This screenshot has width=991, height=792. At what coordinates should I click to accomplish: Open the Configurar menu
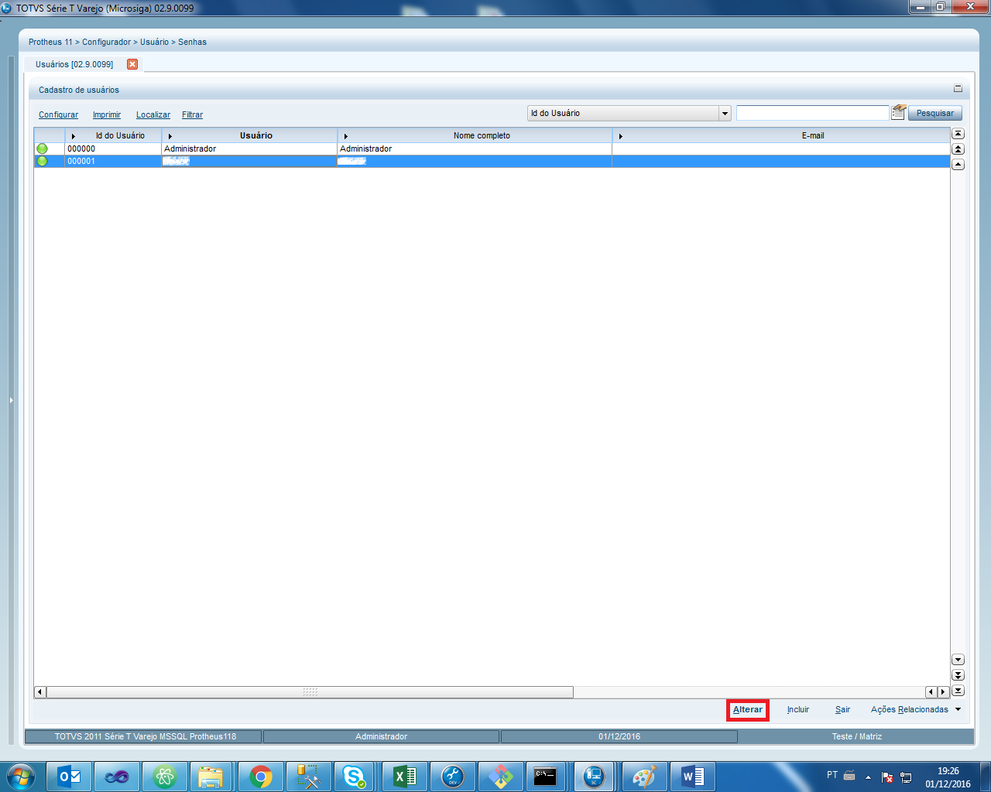point(59,114)
